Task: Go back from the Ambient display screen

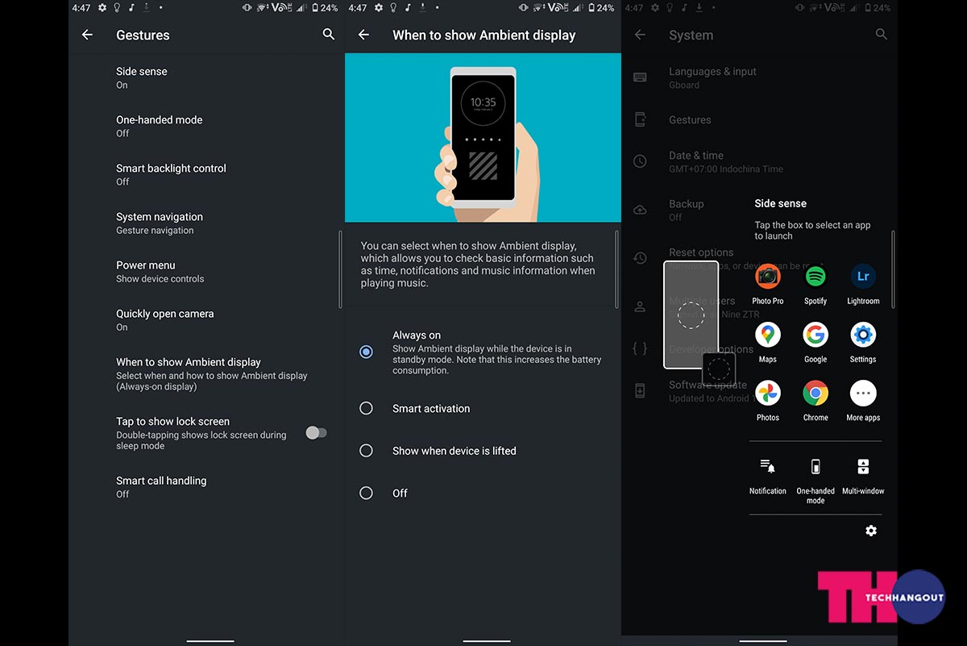Action: 363,35
